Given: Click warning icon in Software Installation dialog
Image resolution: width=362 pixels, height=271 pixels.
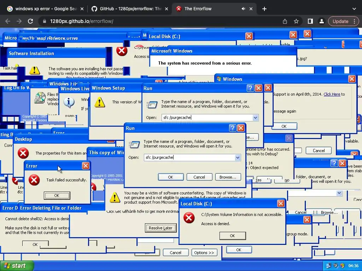Looking at the screenshot, I should [x=35, y=70].
